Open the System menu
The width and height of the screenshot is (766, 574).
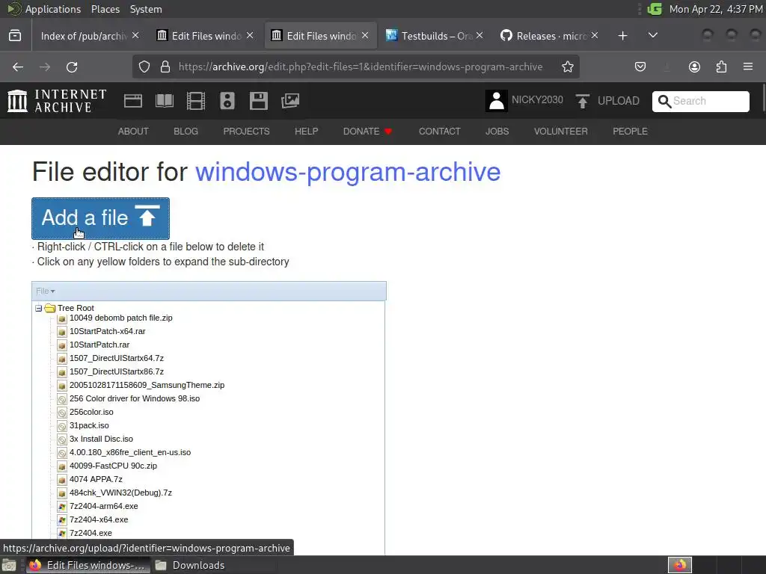pos(146,9)
